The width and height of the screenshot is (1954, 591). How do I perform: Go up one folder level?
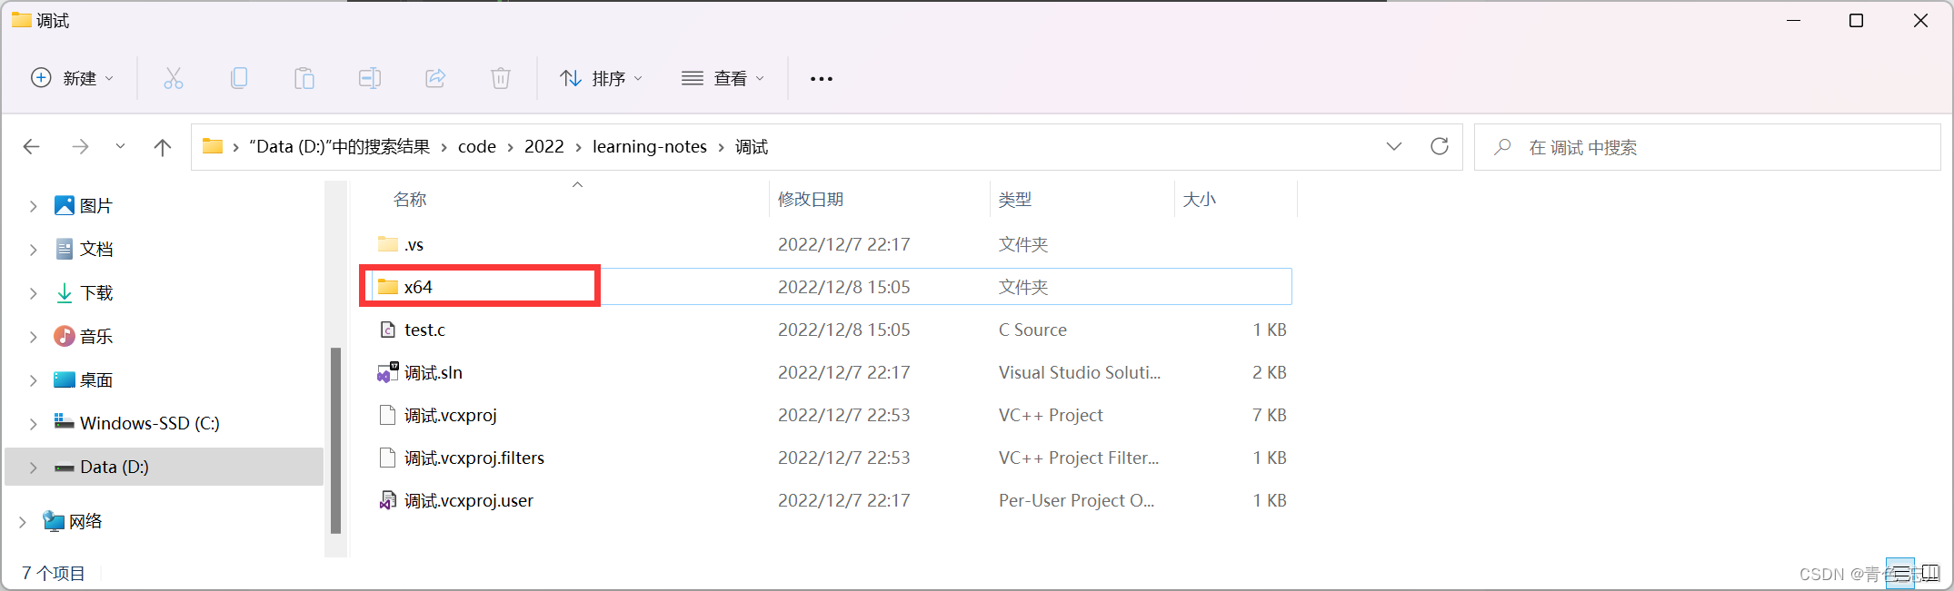pyautogui.click(x=163, y=147)
